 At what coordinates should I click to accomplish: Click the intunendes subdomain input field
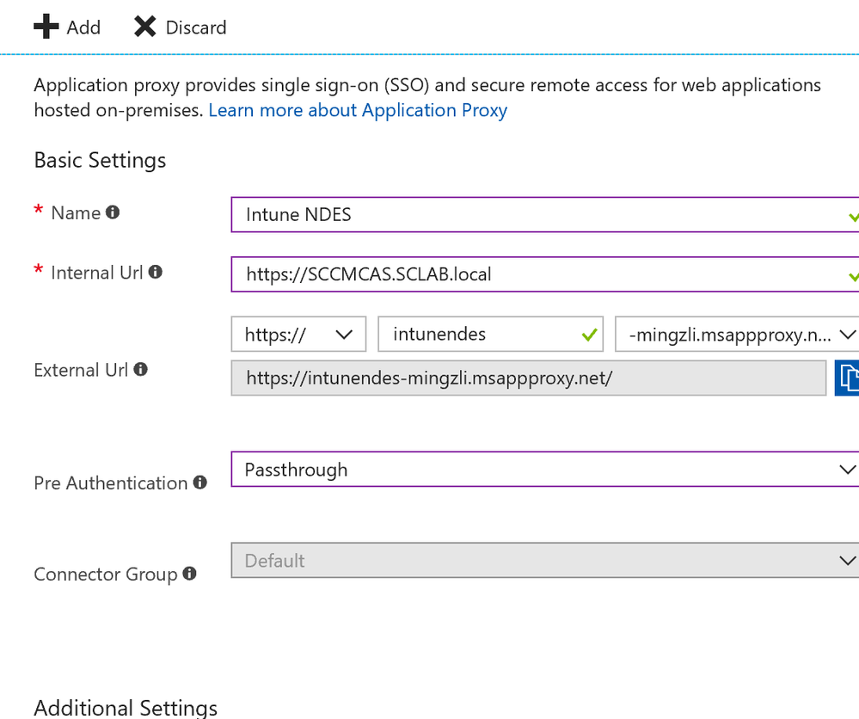[482, 335]
